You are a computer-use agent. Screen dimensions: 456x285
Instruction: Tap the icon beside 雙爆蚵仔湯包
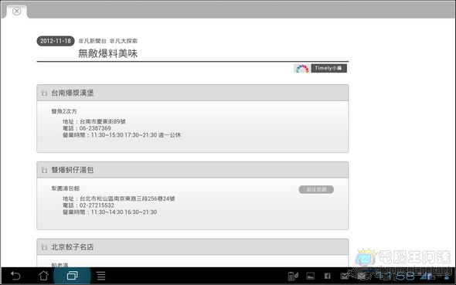tap(44, 170)
